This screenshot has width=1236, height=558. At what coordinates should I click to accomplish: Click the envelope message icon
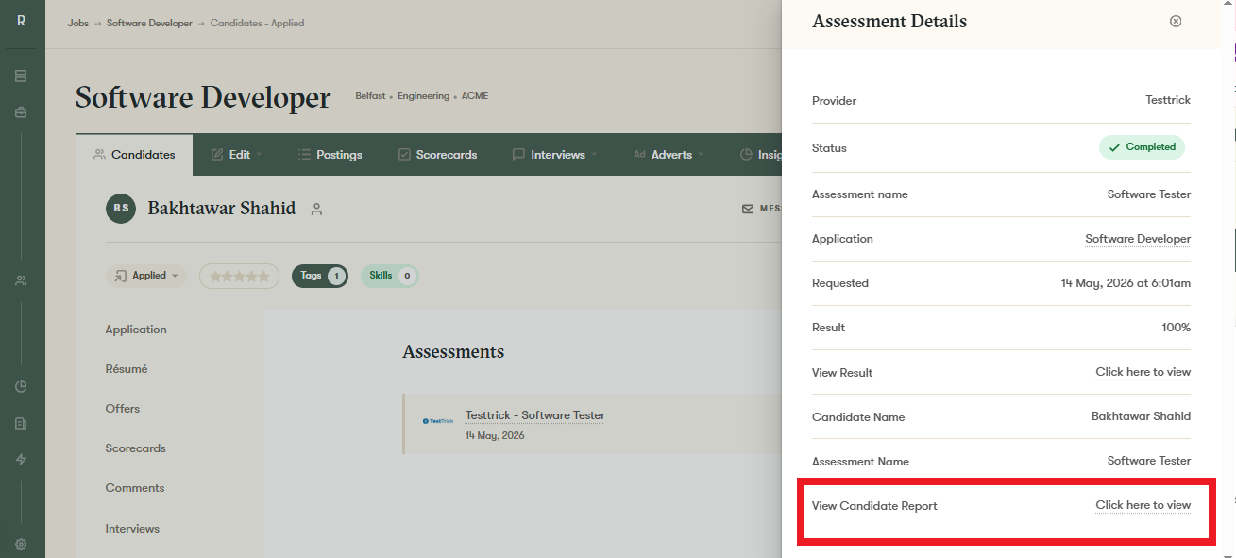pyautogui.click(x=748, y=209)
